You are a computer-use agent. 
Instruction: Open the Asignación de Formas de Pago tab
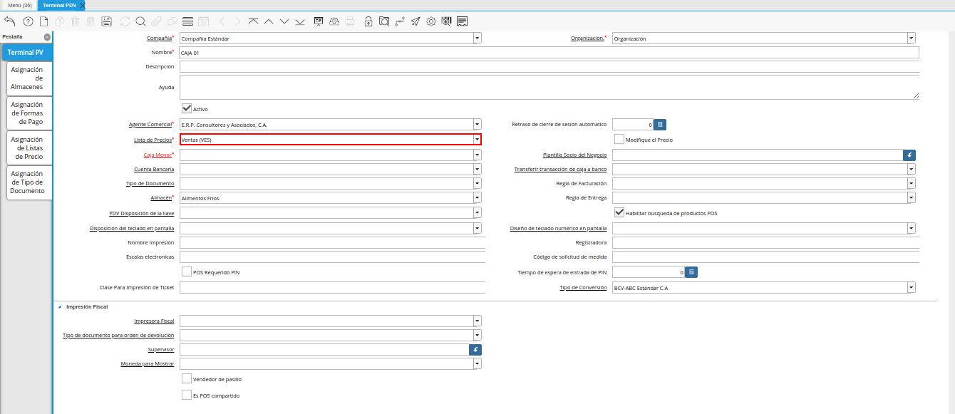pyautogui.click(x=27, y=113)
